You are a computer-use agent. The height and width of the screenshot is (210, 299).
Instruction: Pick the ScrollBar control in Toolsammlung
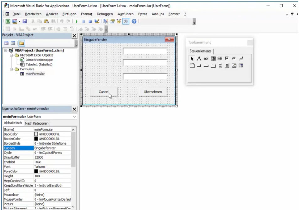[x=220, y=66]
